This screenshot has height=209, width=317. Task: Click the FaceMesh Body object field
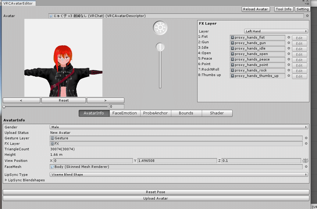point(176,167)
